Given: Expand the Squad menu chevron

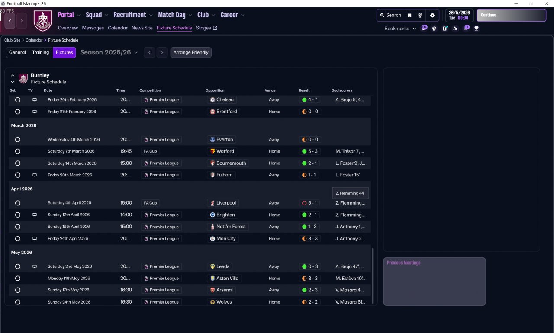Looking at the screenshot, I should [x=106, y=15].
